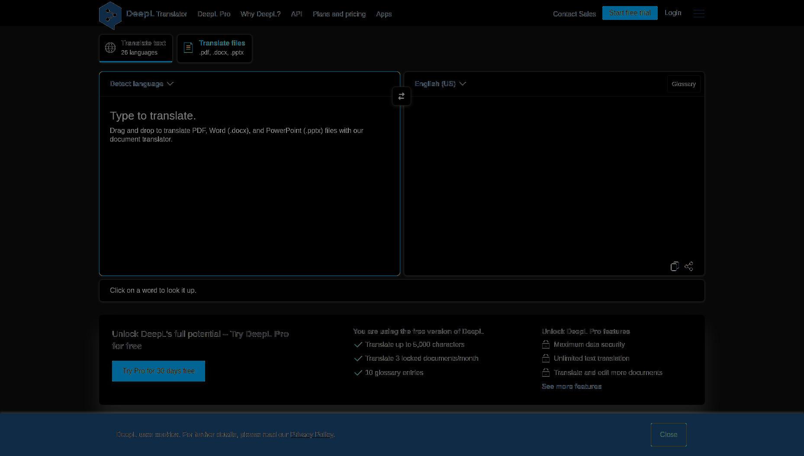Click lock icon beside Maximum data security
Image resolution: width=804 pixels, height=456 pixels.
pos(546,345)
